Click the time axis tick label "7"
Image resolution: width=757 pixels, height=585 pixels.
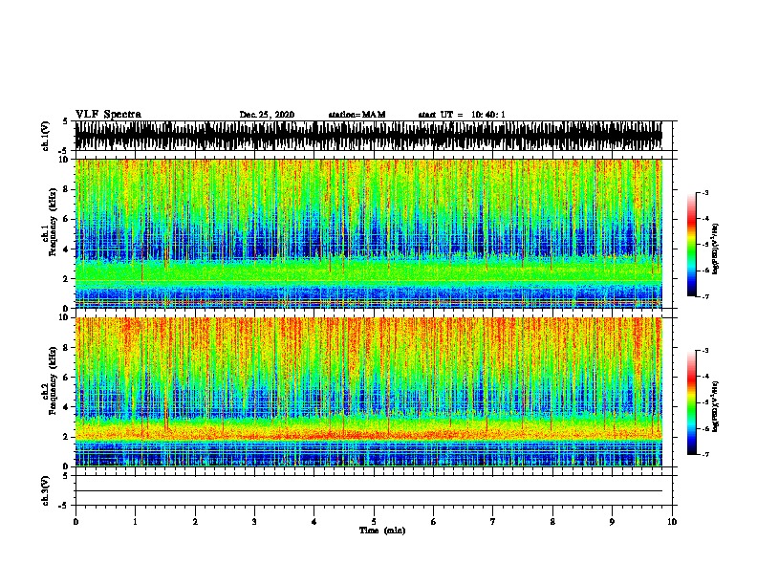click(493, 522)
